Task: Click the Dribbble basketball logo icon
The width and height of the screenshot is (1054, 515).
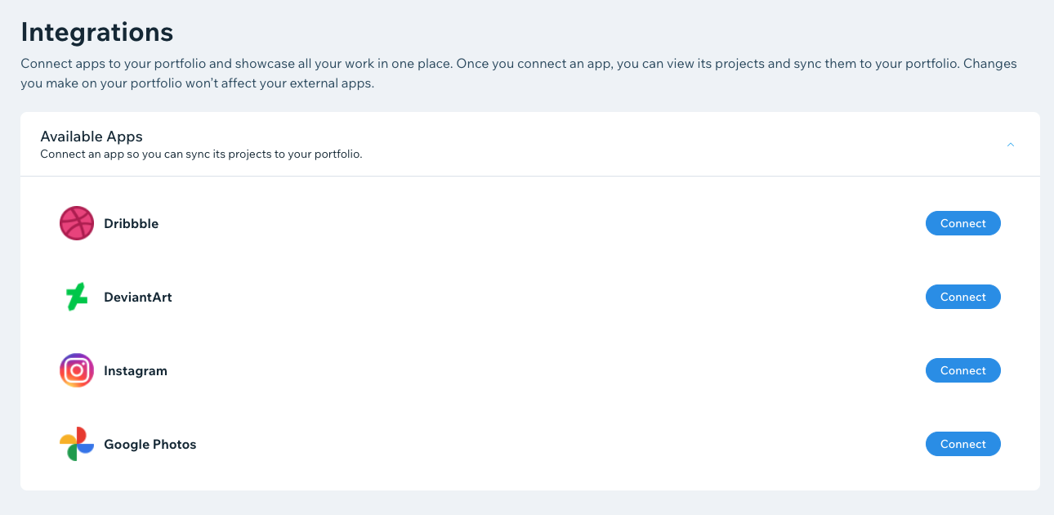Action: (x=77, y=223)
